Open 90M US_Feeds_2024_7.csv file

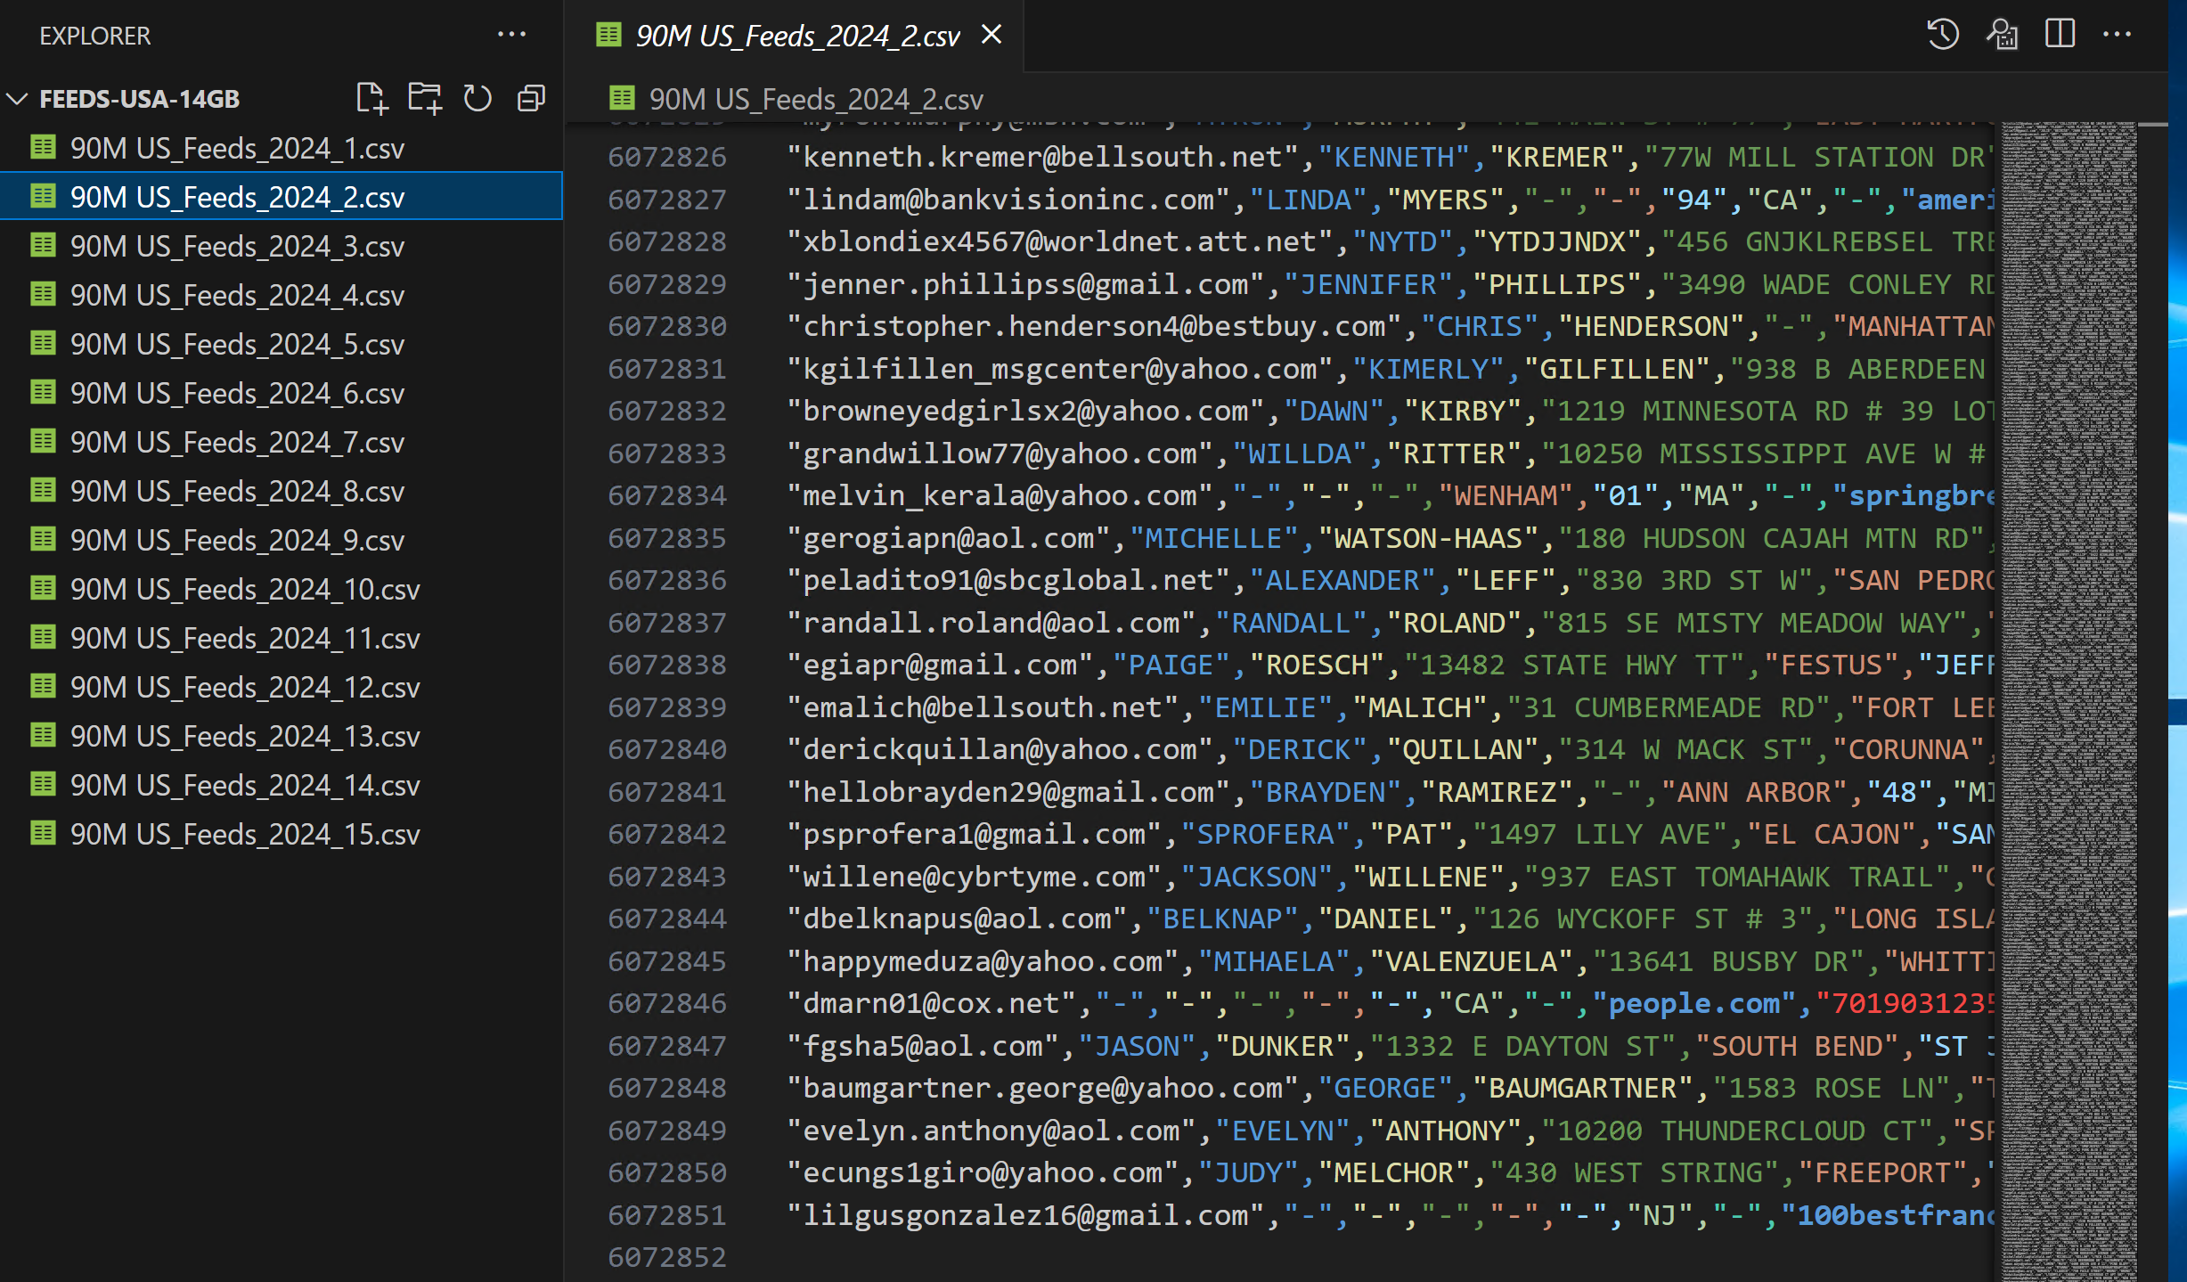[x=237, y=442]
